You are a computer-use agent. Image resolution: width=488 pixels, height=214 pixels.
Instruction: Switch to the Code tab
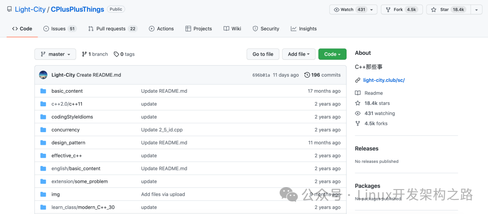[x=22, y=29]
